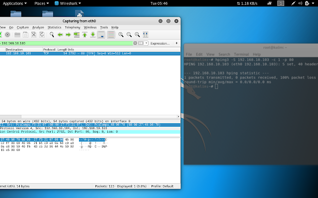318x198 pixels.
Task: Open Wireshark Analyze menu
Action: tap(38, 27)
